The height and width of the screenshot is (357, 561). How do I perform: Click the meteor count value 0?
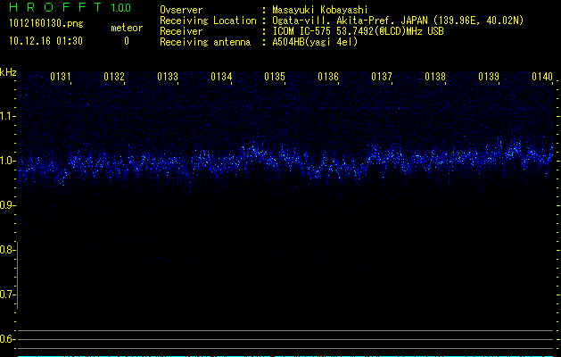coord(126,41)
